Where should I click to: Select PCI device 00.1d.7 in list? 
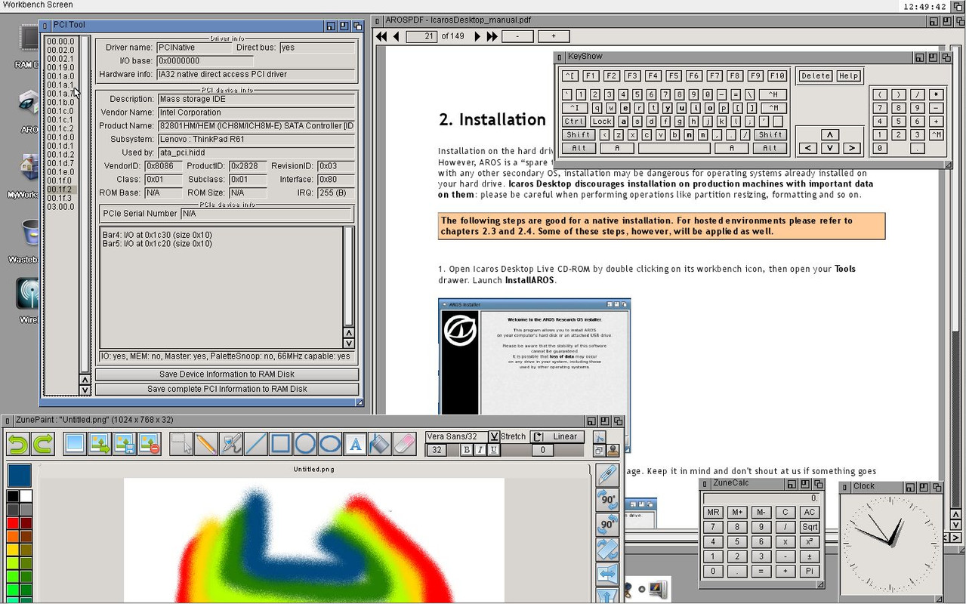coord(61,163)
